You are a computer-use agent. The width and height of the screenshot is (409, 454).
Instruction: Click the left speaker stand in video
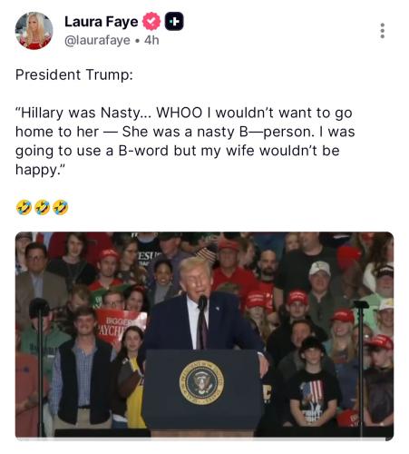point(40,363)
